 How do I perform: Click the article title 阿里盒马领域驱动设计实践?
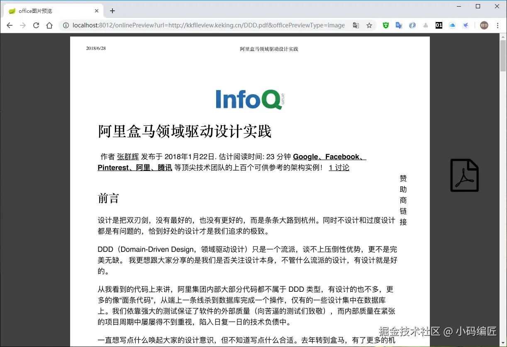click(185, 132)
